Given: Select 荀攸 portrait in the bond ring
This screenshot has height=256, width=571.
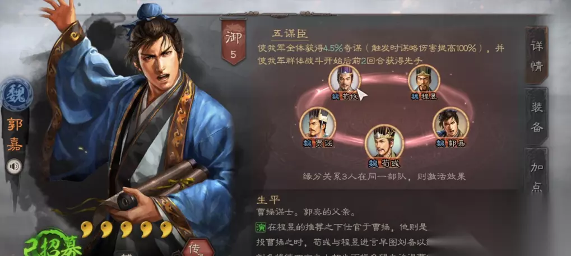Looking at the screenshot, I should point(345,79).
